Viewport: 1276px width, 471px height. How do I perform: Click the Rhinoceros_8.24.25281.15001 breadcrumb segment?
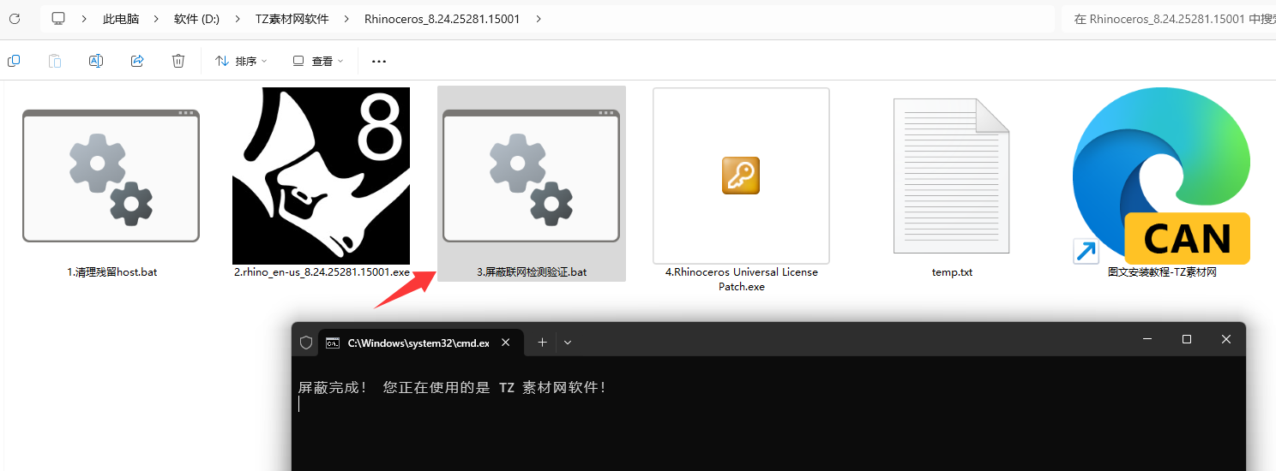(x=442, y=18)
